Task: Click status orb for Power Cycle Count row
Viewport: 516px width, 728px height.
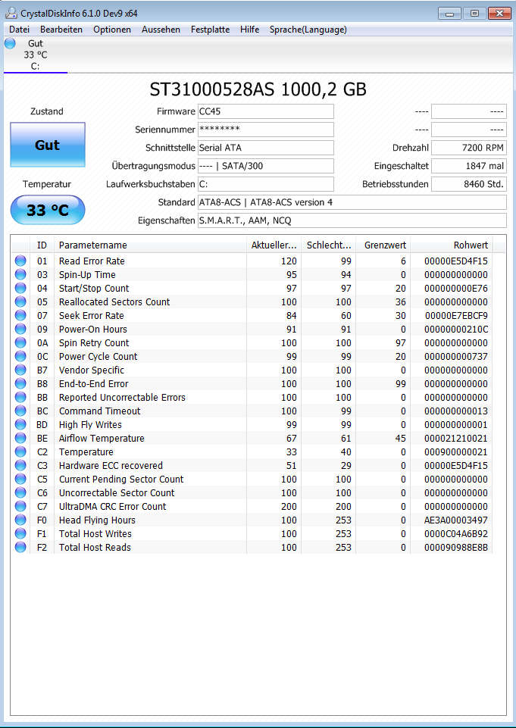Action: [20, 356]
